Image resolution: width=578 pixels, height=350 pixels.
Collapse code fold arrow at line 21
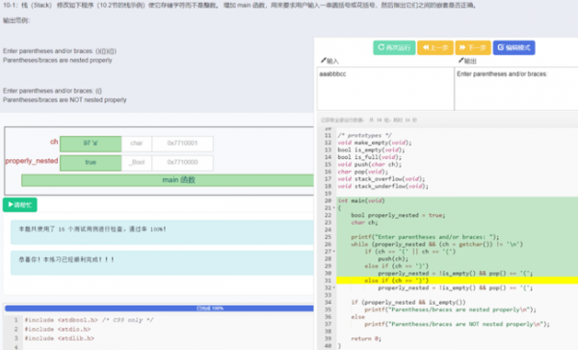point(334,208)
